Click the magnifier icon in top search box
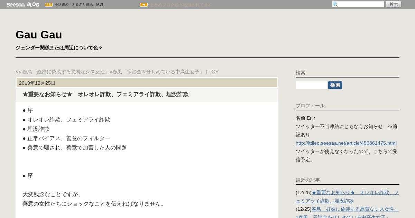Viewport: 415px width, 218px height. tap(335, 4)
